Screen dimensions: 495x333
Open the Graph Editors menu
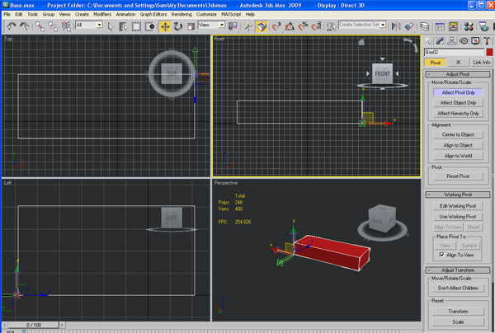coord(153,15)
